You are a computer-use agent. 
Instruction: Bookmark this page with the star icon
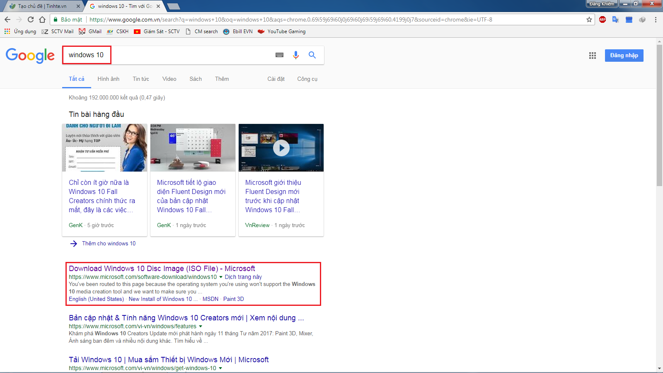coord(589,19)
